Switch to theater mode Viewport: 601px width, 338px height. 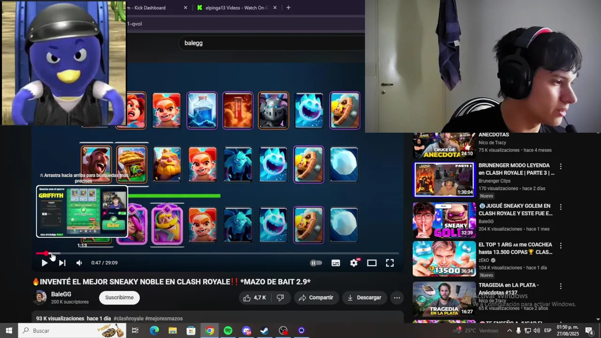tap(372, 263)
